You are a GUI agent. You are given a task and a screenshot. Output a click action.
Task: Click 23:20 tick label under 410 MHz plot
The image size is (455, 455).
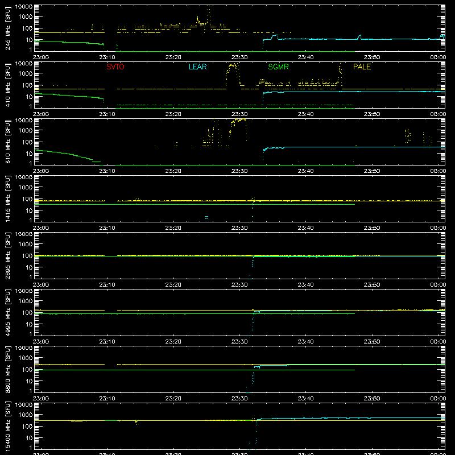coord(173,114)
